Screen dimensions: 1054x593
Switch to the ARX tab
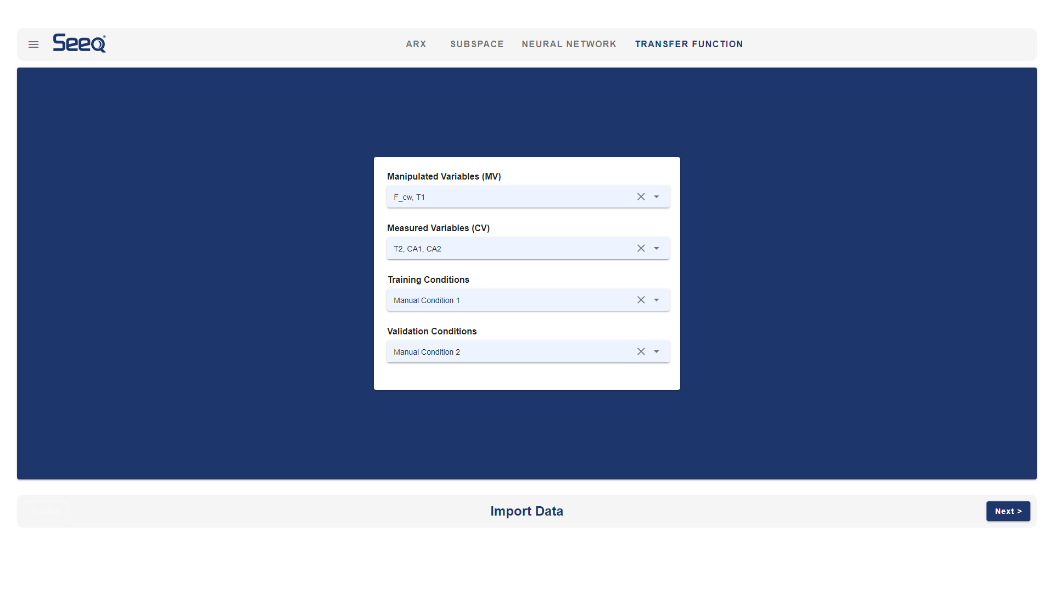point(416,44)
